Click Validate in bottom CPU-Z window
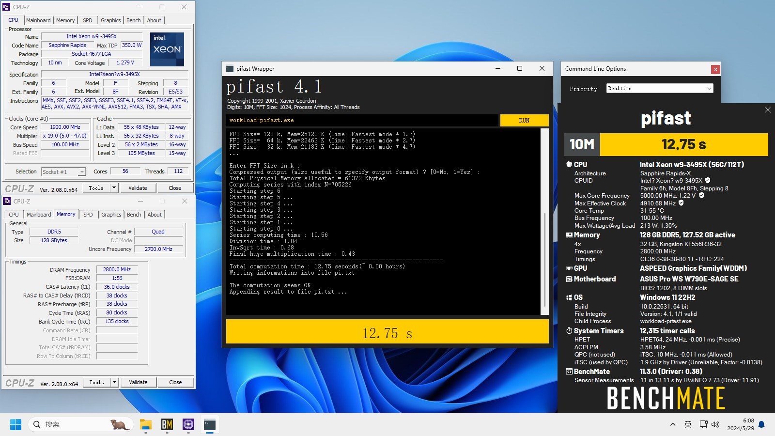The width and height of the screenshot is (775, 436). (138, 382)
